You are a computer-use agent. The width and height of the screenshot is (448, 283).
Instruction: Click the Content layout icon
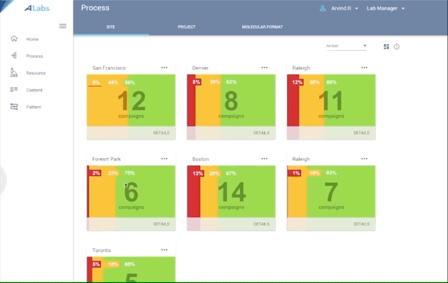(x=14, y=89)
